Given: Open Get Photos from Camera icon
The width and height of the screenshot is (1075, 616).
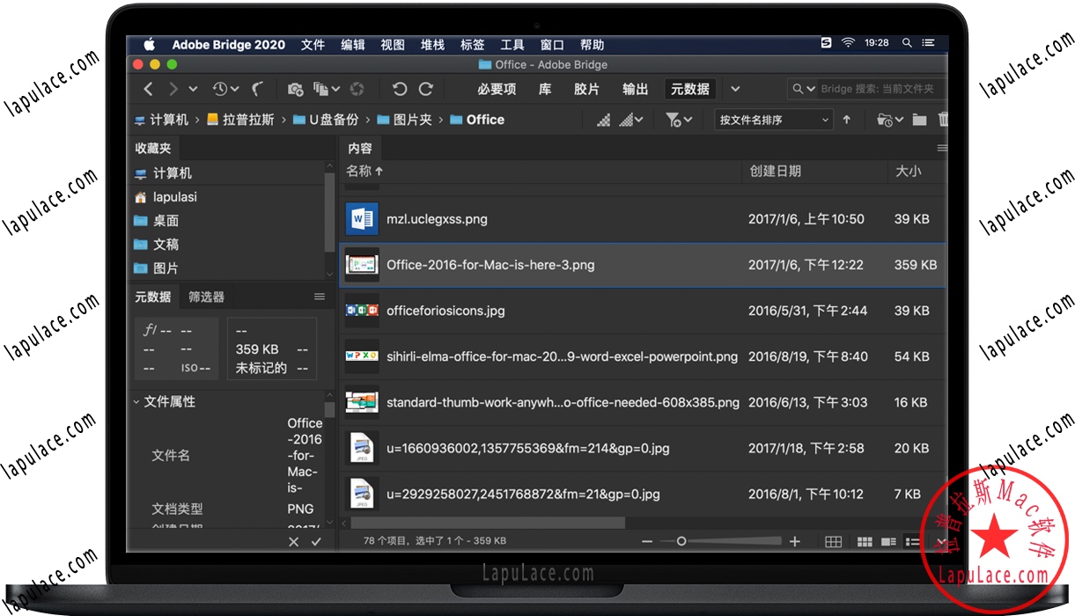Looking at the screenshot, I should click(295, 88).
